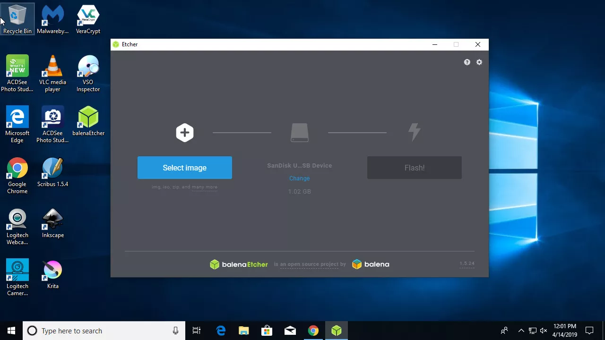Click 'is an open source project by' link

pyautogui.click(x=310, y=264)
